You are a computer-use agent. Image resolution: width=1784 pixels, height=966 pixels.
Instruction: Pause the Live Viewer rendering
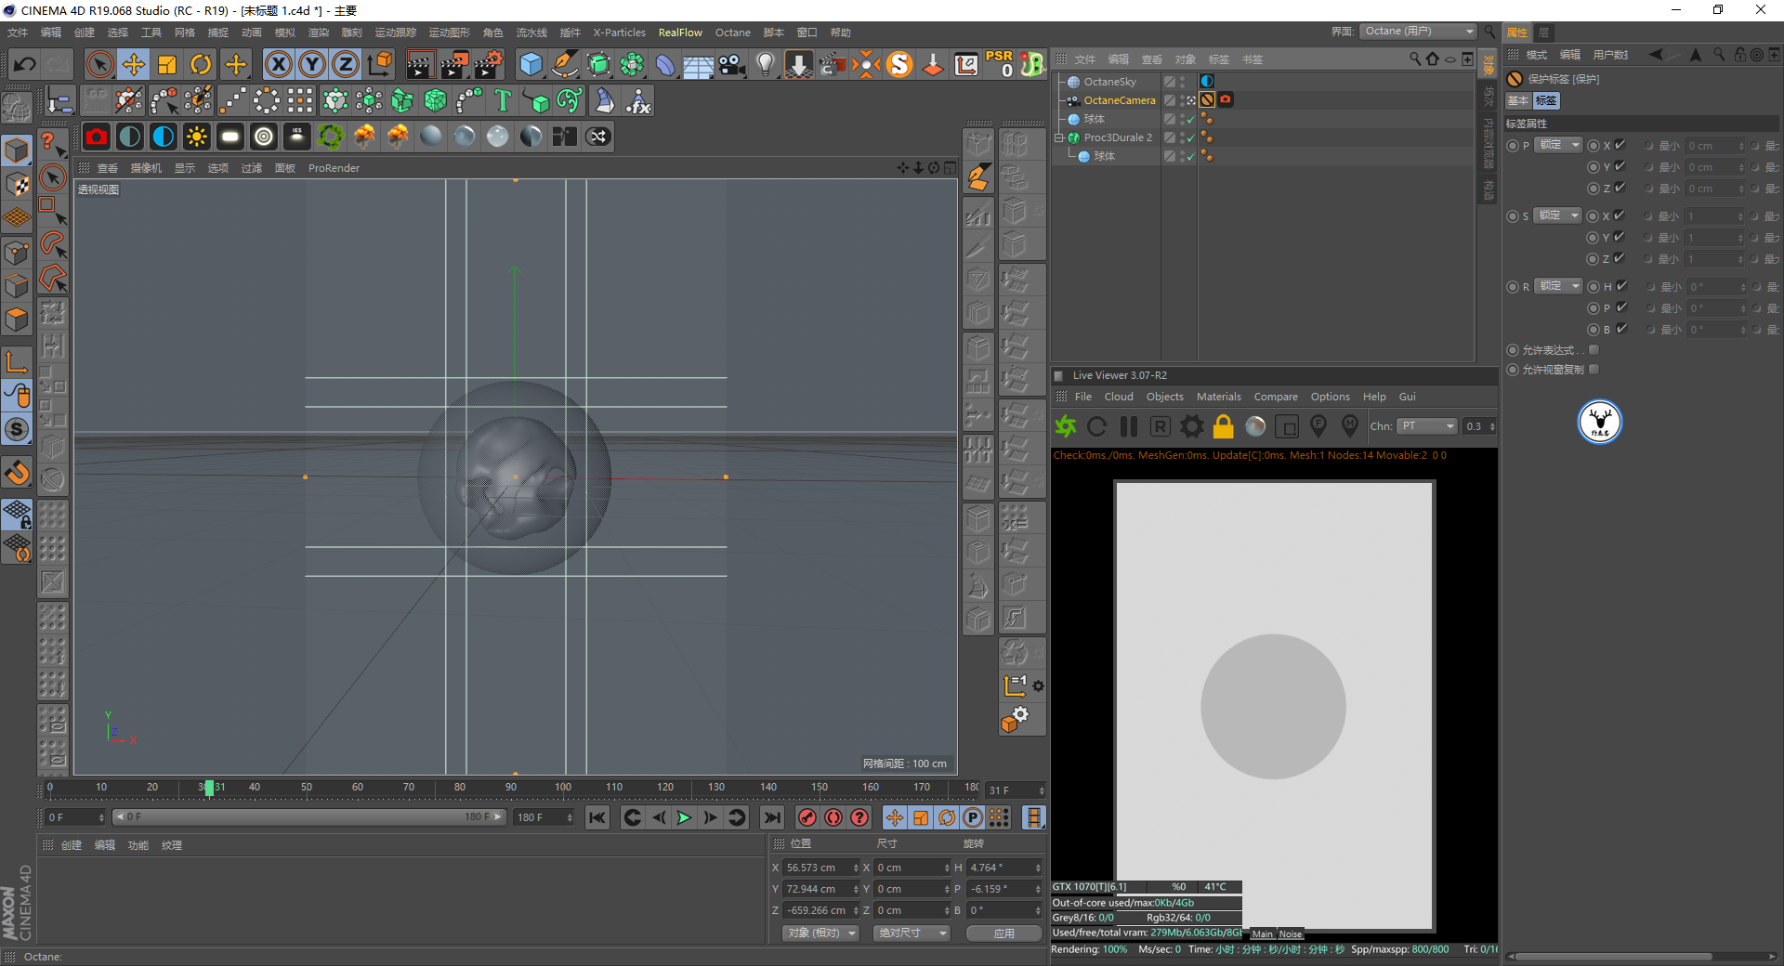[x=1129, y=426]
